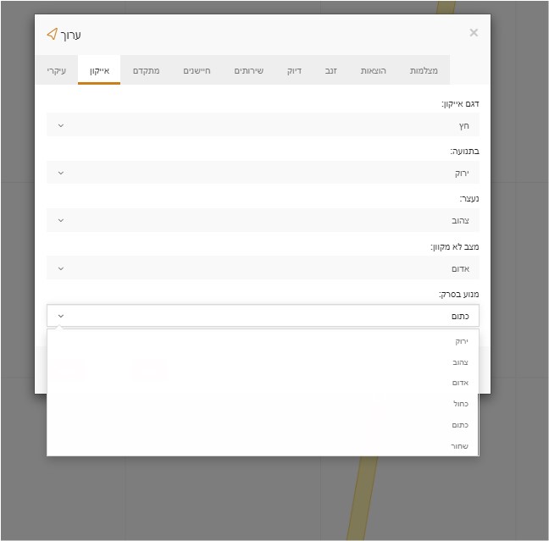Viewport: 549px width, 541px height.
Task: Select the שירותים tab
Action: click(x=248, y=70)
